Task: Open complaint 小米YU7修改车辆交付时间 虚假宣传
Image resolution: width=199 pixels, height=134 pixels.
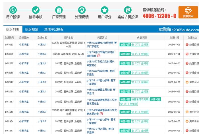Action: [x=101, y=54]
